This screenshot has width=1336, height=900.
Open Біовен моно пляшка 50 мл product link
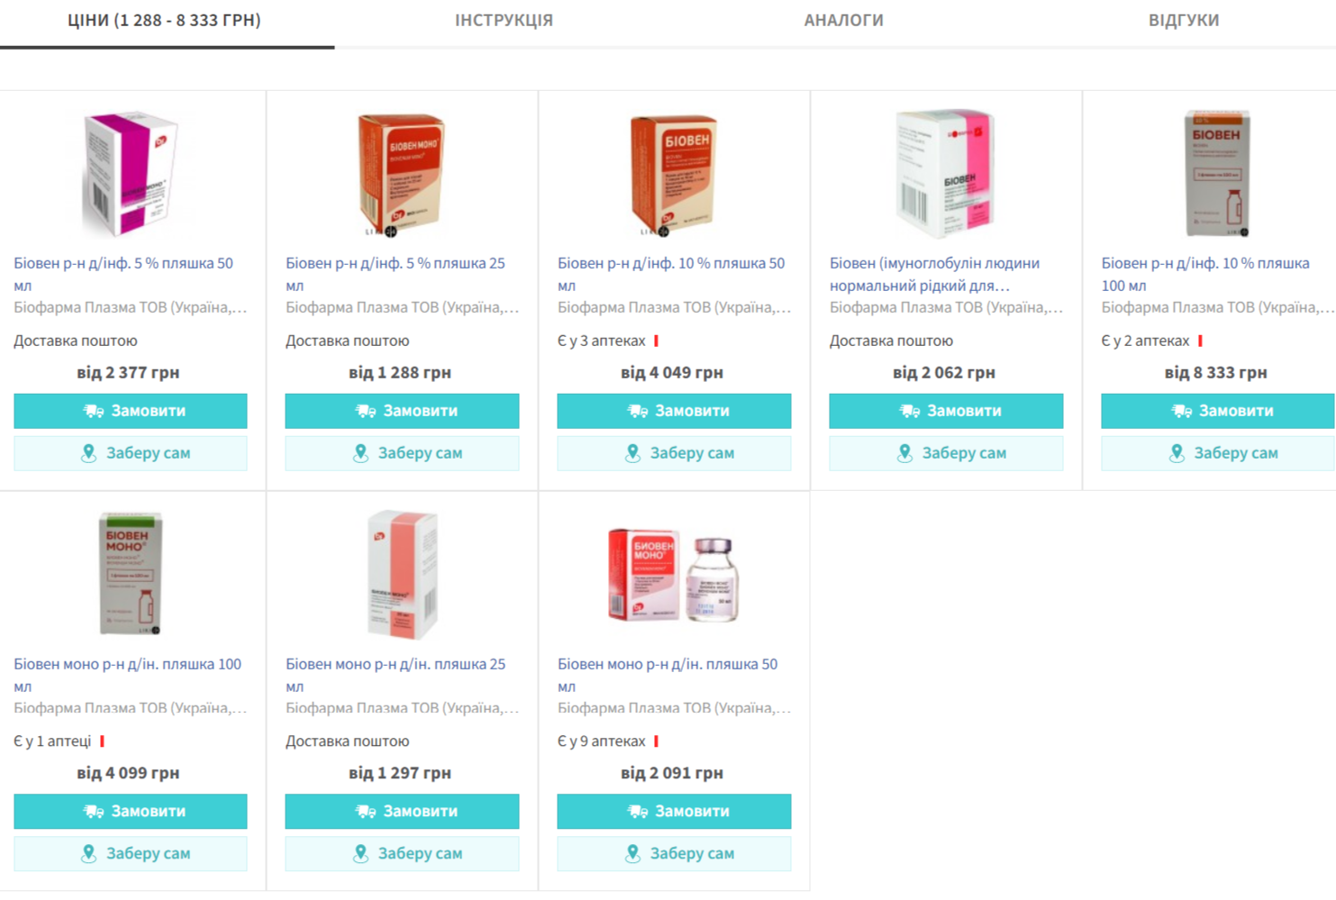tap(667, 665)
